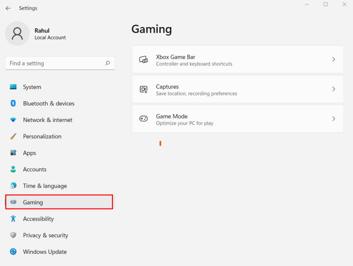Click the Network Wi-Fi icon

pos(13,120)
